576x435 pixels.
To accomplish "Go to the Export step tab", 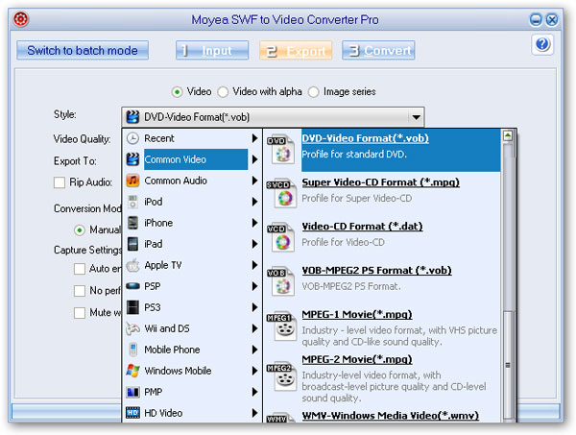I will (296, 50).
